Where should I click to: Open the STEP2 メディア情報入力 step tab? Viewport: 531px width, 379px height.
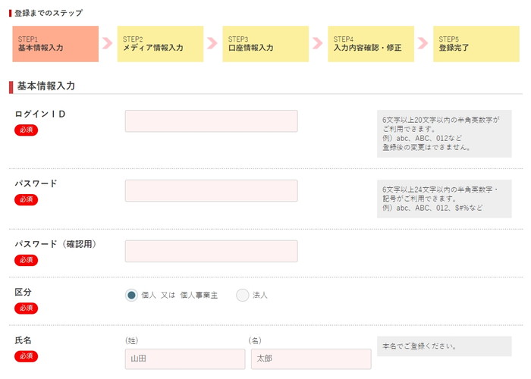(161, 44)
